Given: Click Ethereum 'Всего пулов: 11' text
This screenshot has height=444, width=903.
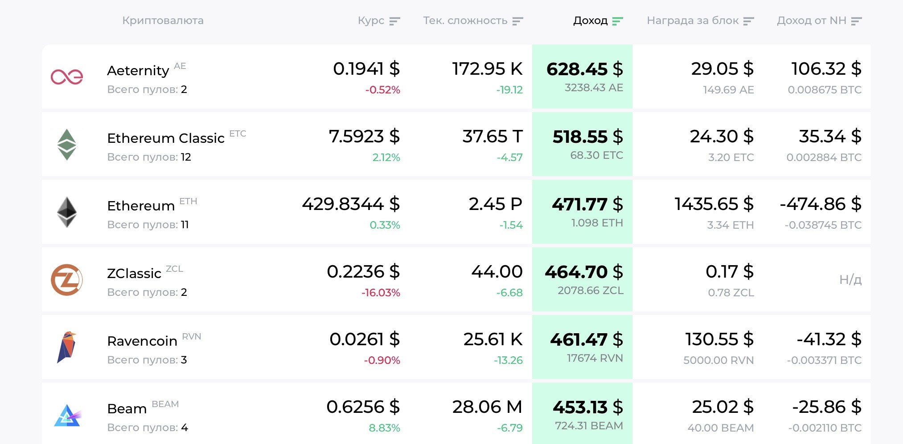Looking at the screenshot, I should coord(148,225).
